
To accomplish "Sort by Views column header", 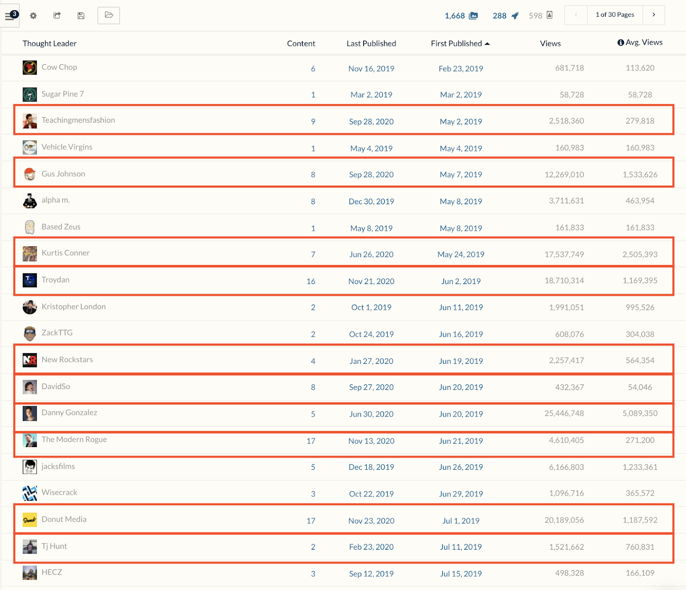I will [x=550, y=43].
